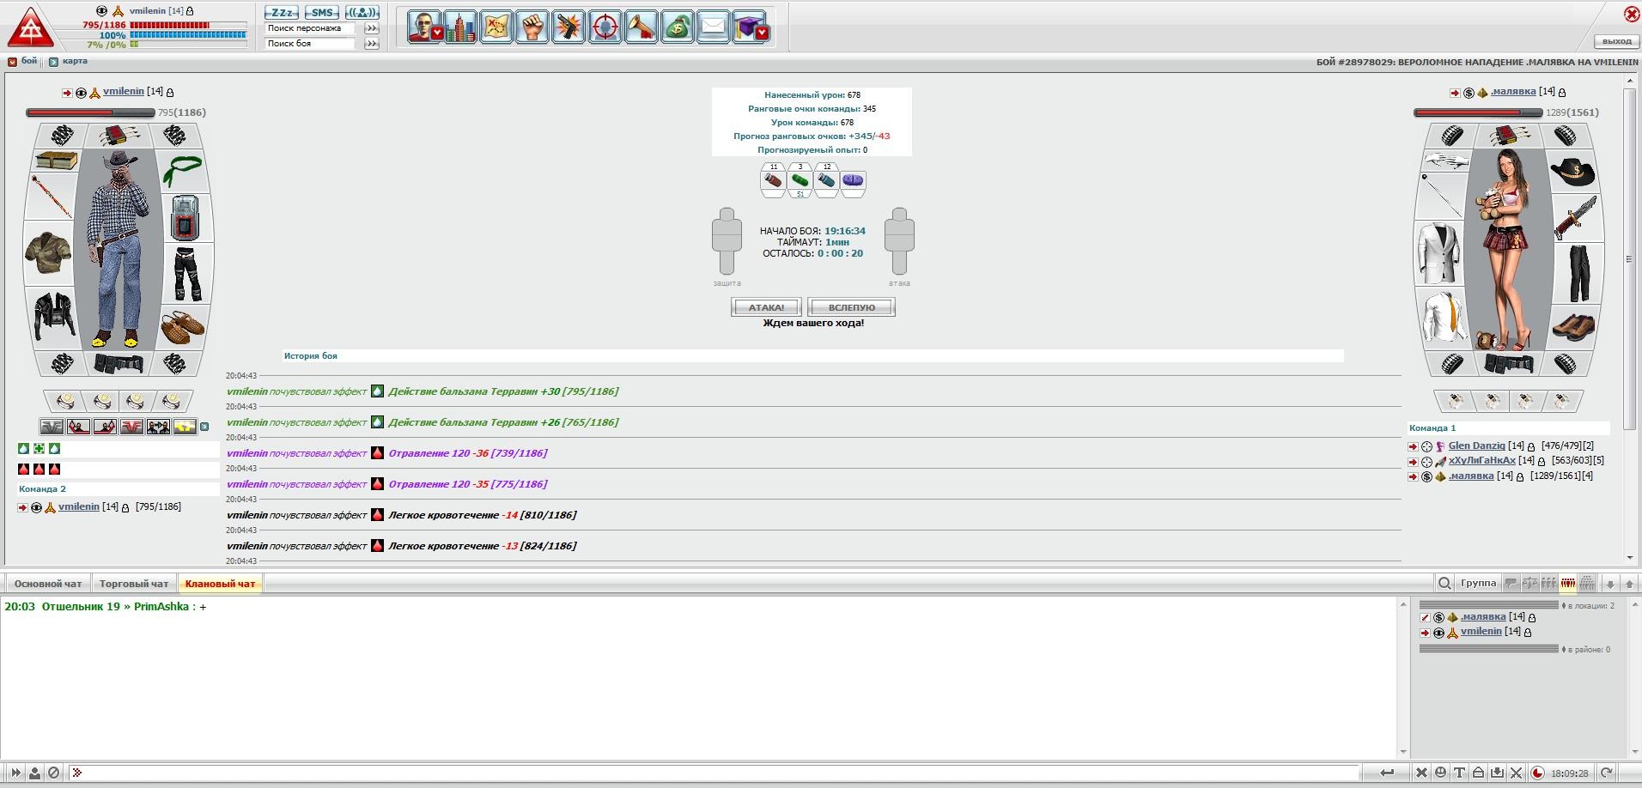Image resolution: width=1642 pixels, height=788 pixels.
Task: Expand the карта section arrow
Action: [53, 62]
